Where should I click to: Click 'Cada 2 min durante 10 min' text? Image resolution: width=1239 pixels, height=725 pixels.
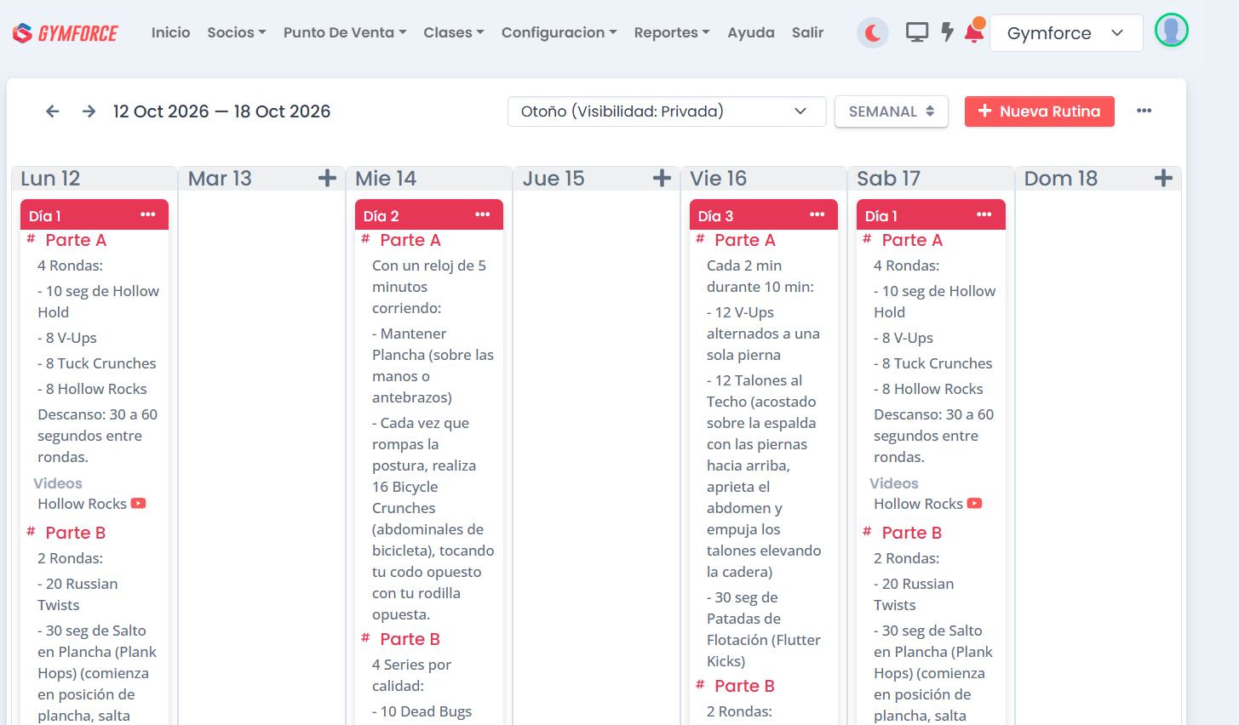click(760, 277)
